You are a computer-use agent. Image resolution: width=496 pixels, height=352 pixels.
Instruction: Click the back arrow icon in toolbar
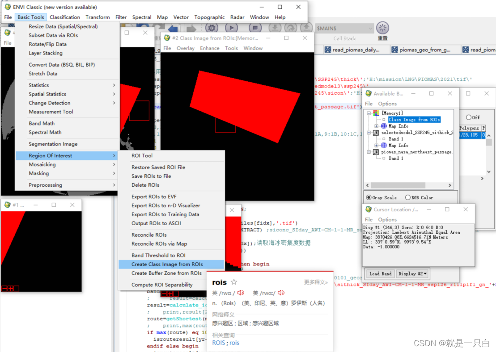pos(173,29)
